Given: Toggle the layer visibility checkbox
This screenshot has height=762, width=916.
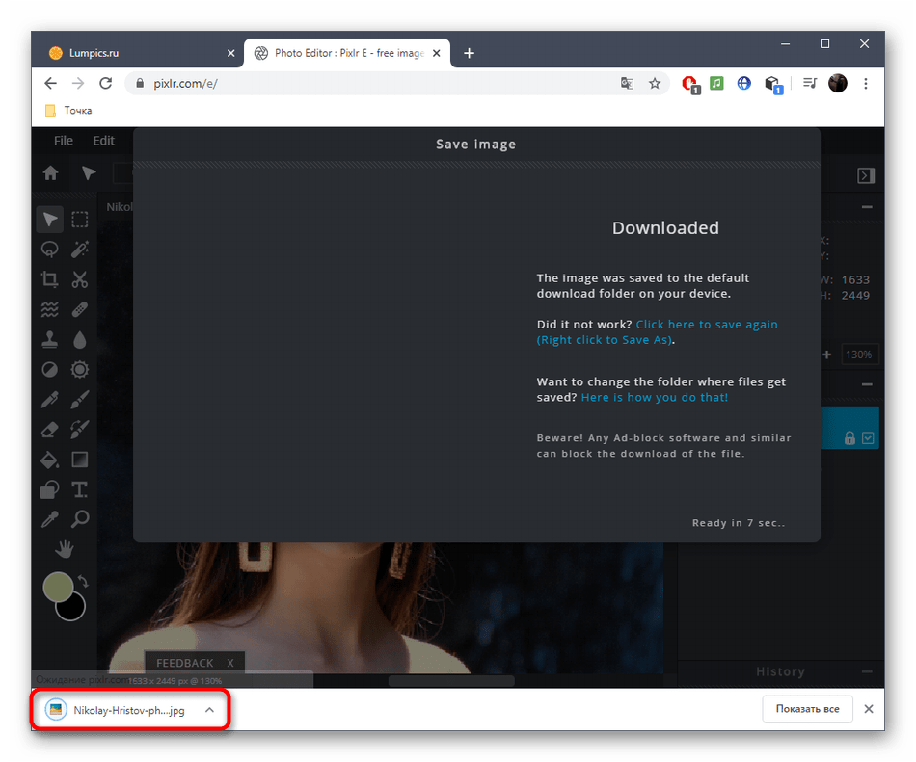Looking at the screenshot, I should pos(868,438).
